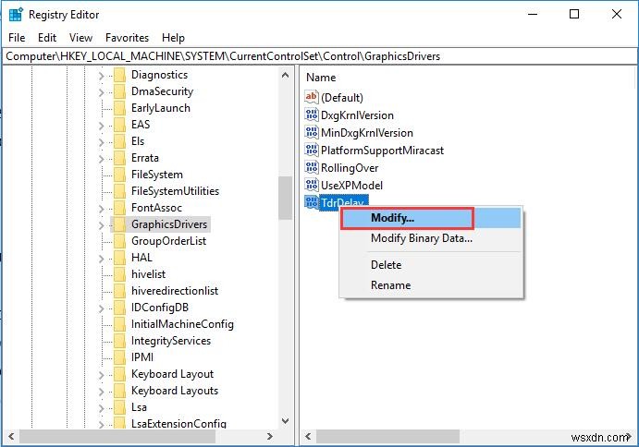The width and height of the screenshot is (639, 447).
Task: Click the DxgKrnlVersion binary value icon
Action: pos(312,115)
